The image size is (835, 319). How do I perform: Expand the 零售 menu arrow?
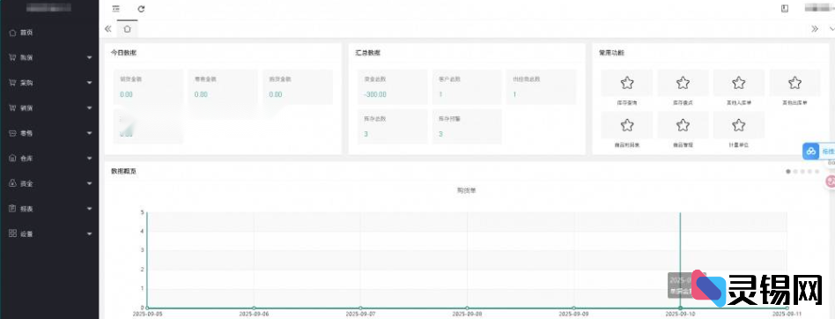pos(90,133)
